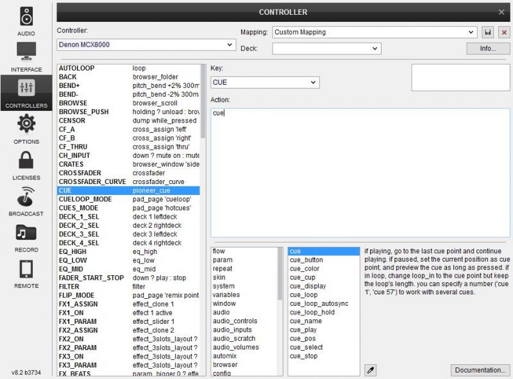Image resolution: width=513 pixels, height=379 pixels.
Task: Open the Audio settings section
Action: tap(26, 21)
